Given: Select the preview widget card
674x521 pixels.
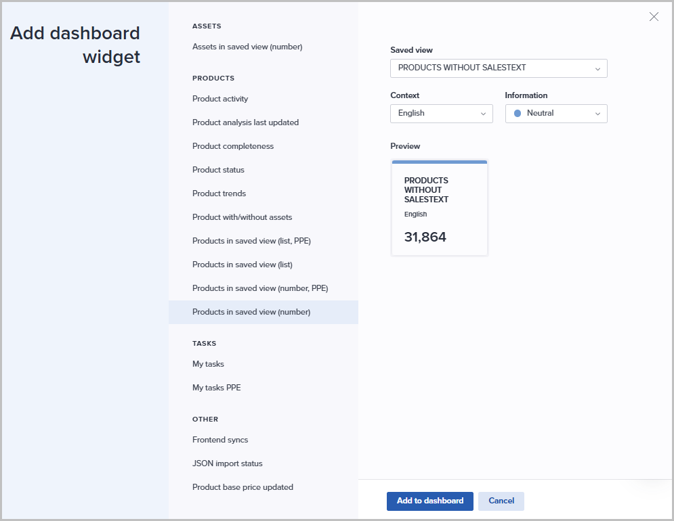Looking at the screenshot, I should click(440, 208).
